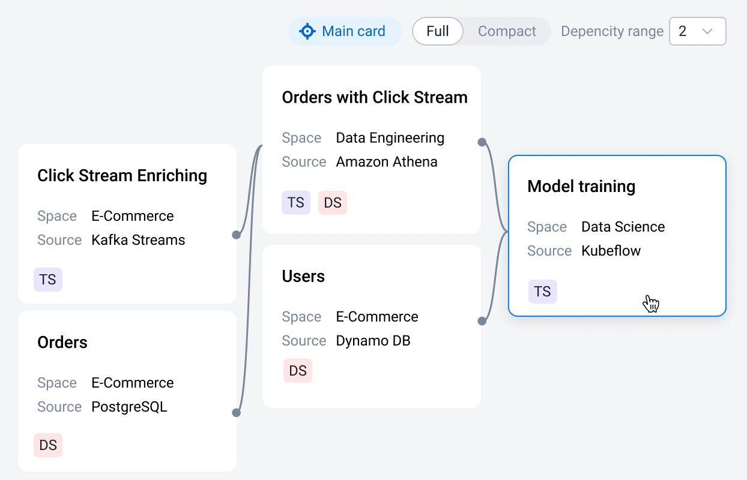The width and height of the screenshot is (747, 480).
Task: Click the dropdown chevron arrow beside 2
Action: tap(707, 31)
